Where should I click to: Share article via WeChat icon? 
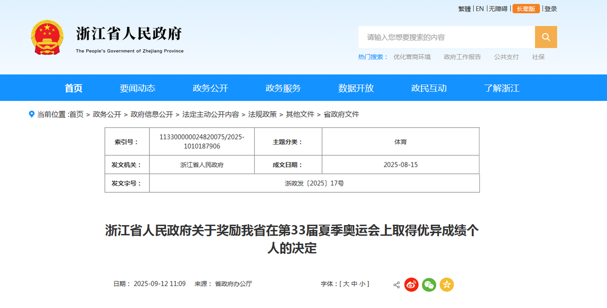click(429, 284)
